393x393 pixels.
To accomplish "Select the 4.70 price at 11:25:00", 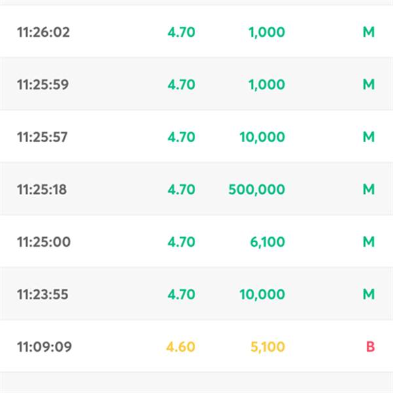I will click(181, 242).
